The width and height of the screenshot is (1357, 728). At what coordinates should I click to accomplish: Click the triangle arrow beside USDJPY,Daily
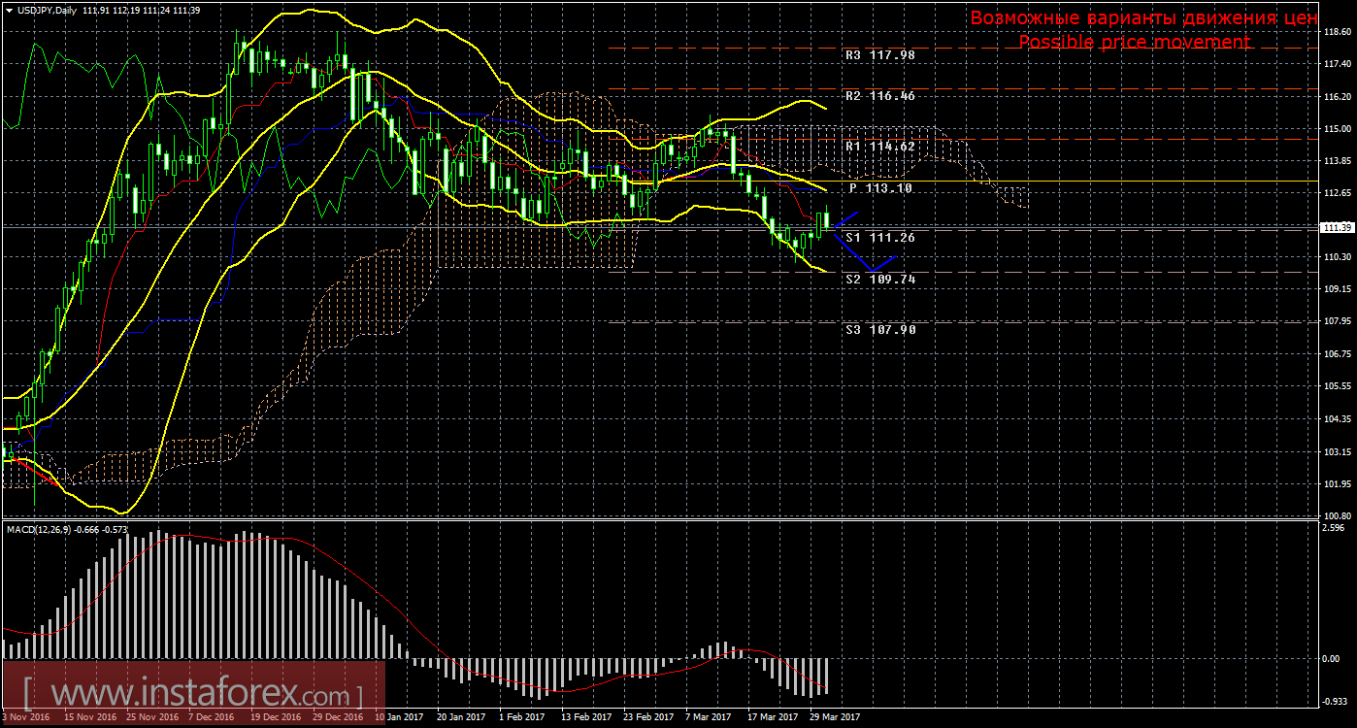point(9,9)
